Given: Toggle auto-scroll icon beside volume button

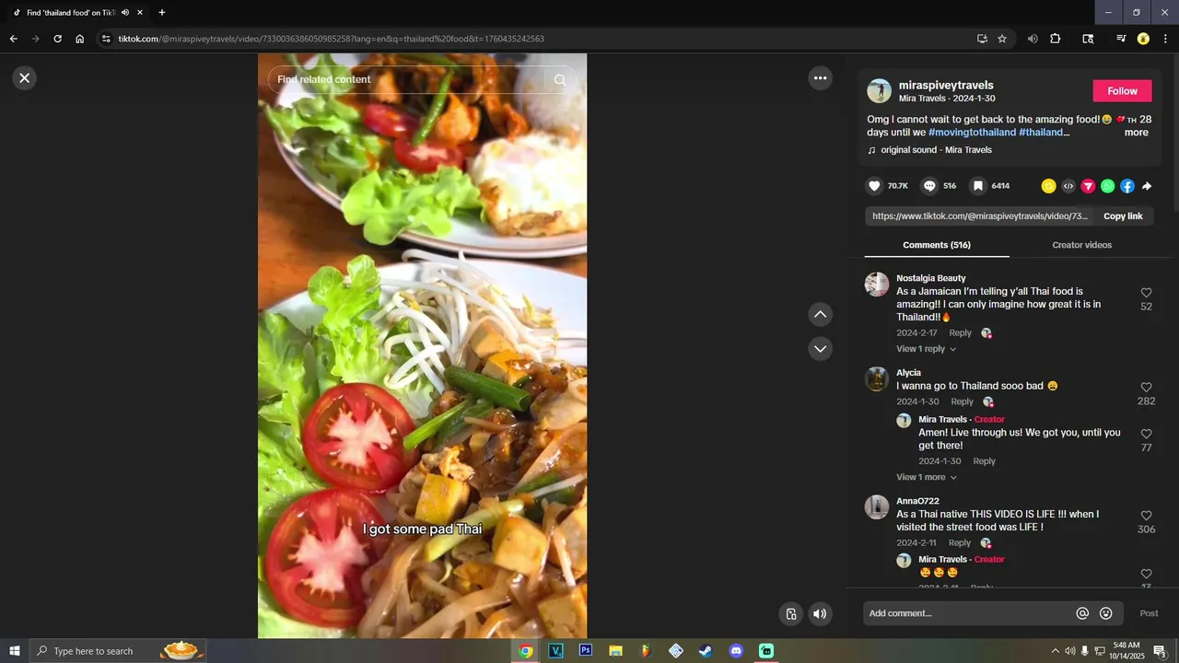Looking at the screenshot, I should point(790,614).
